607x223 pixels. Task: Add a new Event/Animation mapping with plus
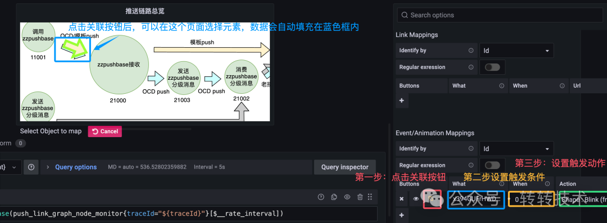[401, 215]
